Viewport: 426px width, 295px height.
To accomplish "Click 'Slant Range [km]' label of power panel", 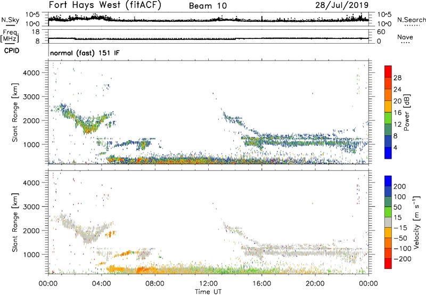I will [x=15, y=112].
